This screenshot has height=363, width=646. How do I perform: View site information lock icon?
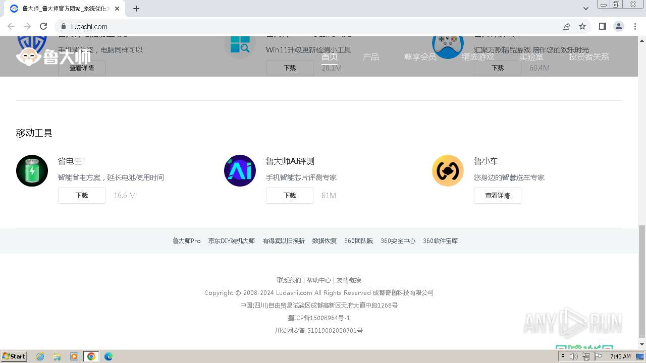[x=63, y=26]
